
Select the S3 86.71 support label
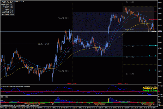tap(130, 74)
